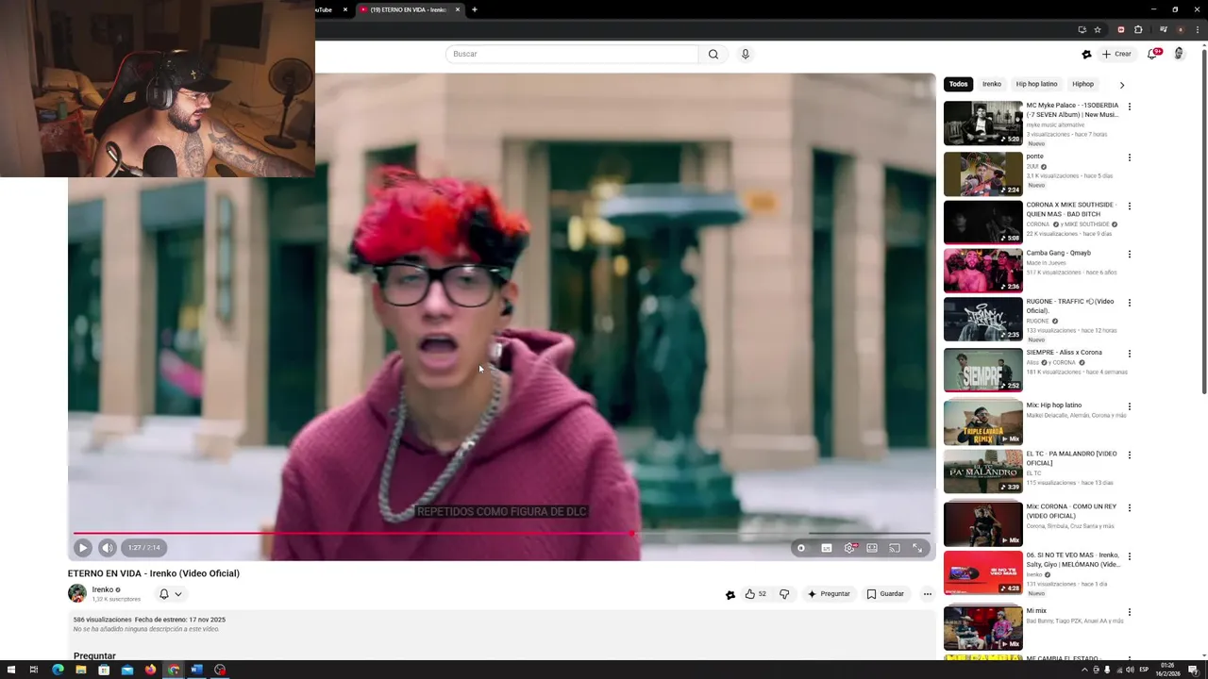This screenshot has width=1208, height=679.
Task: Open MC Myke Palace video thumbnail
Action: [x=983, y=124]
